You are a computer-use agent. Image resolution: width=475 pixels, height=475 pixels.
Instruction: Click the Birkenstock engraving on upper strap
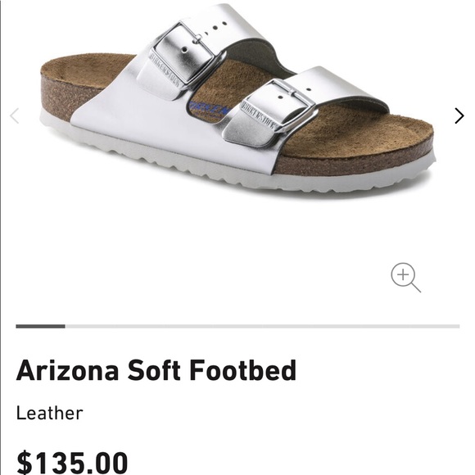166,70
